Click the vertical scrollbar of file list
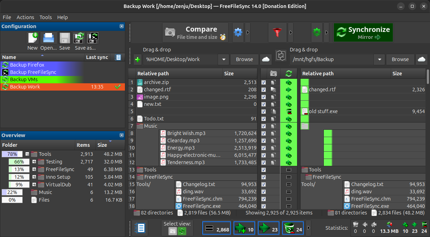Image resolution: width=430 pixels, height=237 pixels. pos(428,139)
